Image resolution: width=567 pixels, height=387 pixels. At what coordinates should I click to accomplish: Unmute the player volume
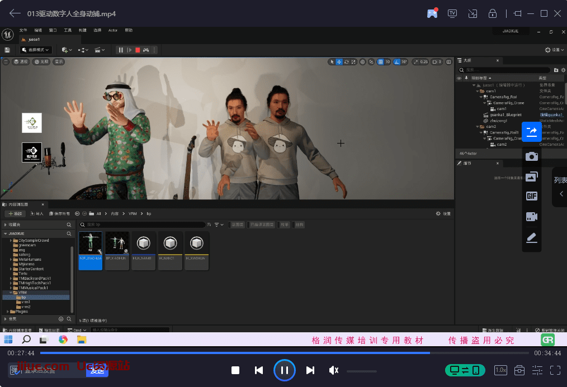pos(334,370)
